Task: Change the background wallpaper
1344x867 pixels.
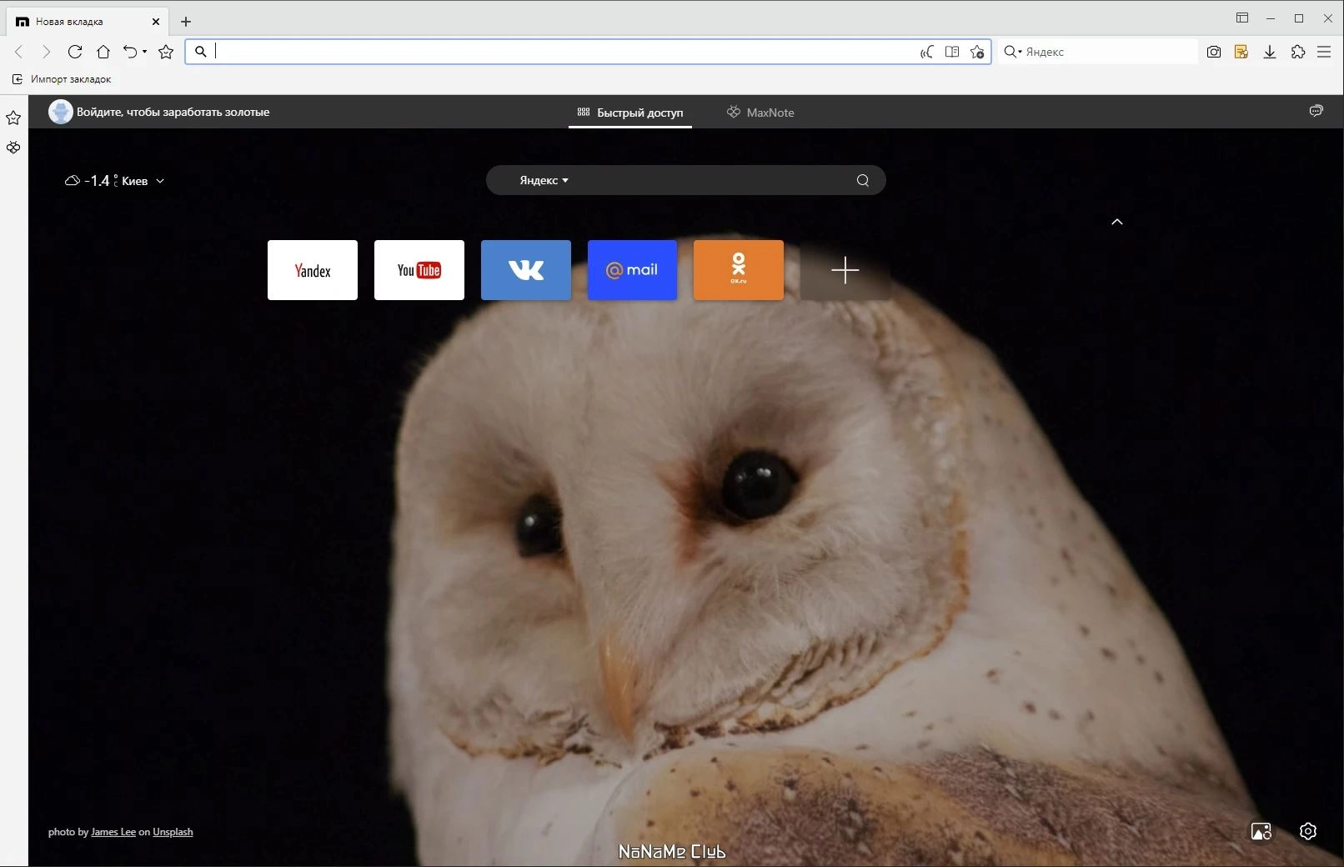Action: click(x=1261, y=831)
